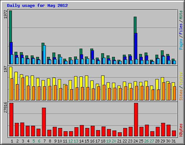This screenshot has width=185, height=145.
Task: Click green weekend day label 19
Action: point(108,141)
